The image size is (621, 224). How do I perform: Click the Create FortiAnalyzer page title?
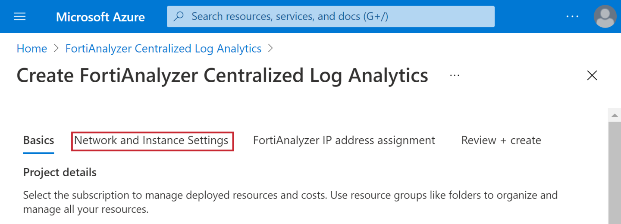click(222, 75)
